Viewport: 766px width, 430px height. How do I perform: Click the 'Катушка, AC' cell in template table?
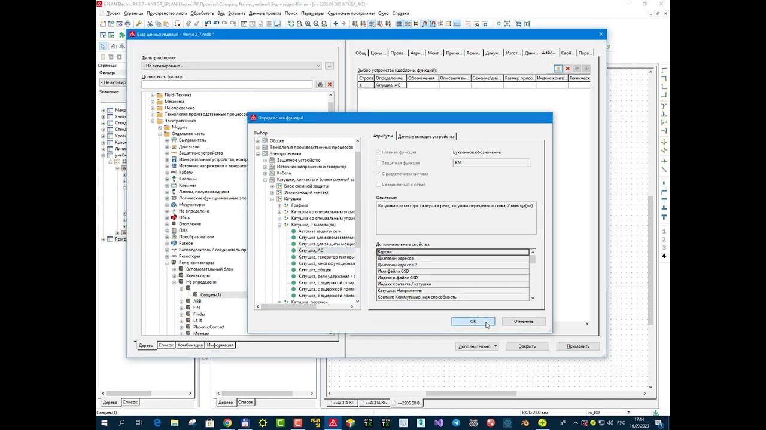[x=390, y=85]
